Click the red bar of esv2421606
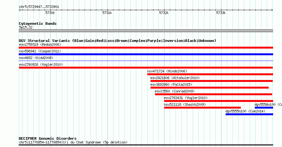 pos(212,81)
